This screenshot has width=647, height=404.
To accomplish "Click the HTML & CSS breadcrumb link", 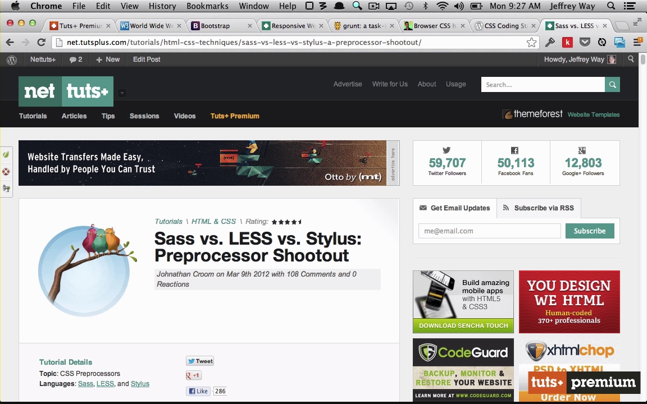I will tap(214, 222).
